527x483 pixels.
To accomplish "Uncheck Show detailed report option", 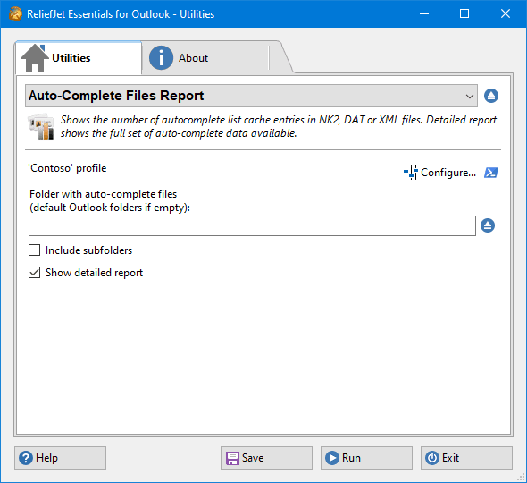I will [34, 273].
